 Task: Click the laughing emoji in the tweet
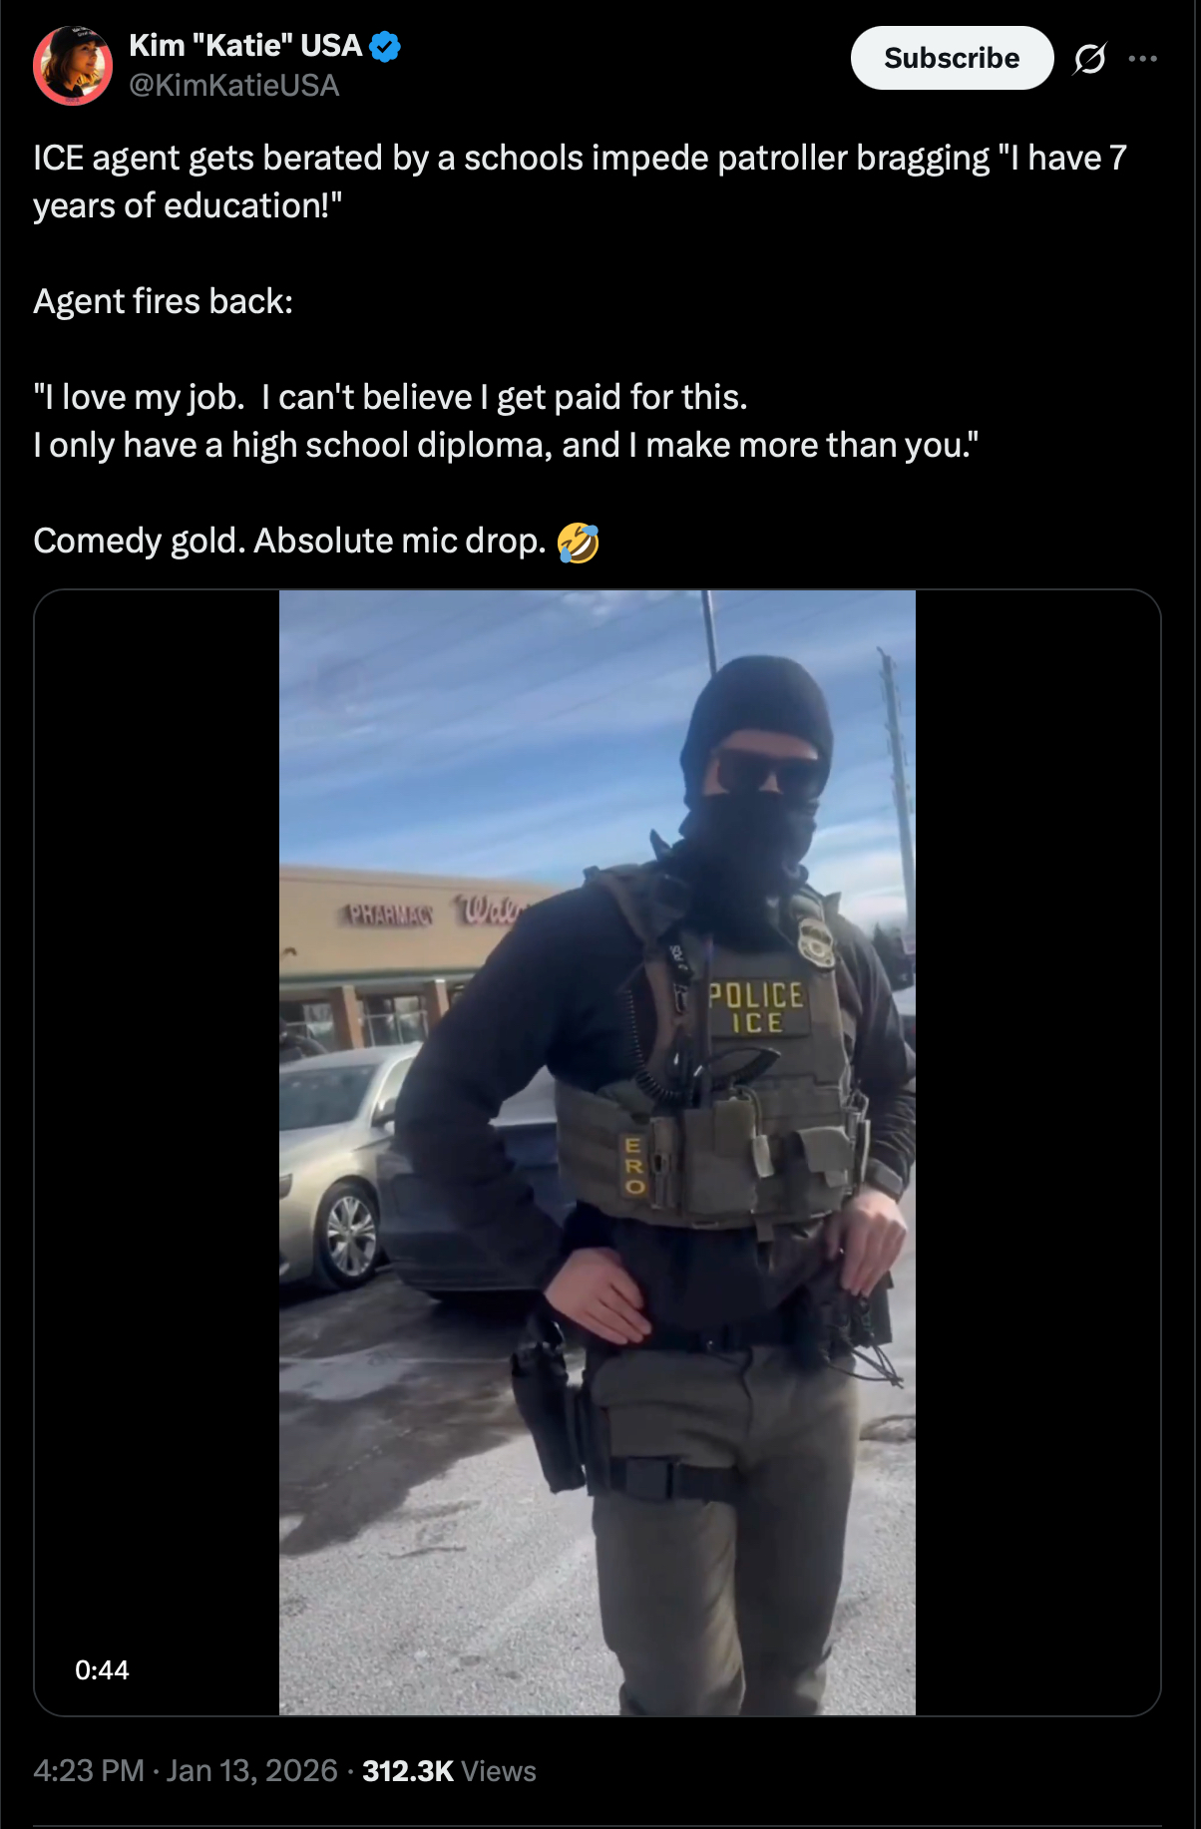(579, 543)
